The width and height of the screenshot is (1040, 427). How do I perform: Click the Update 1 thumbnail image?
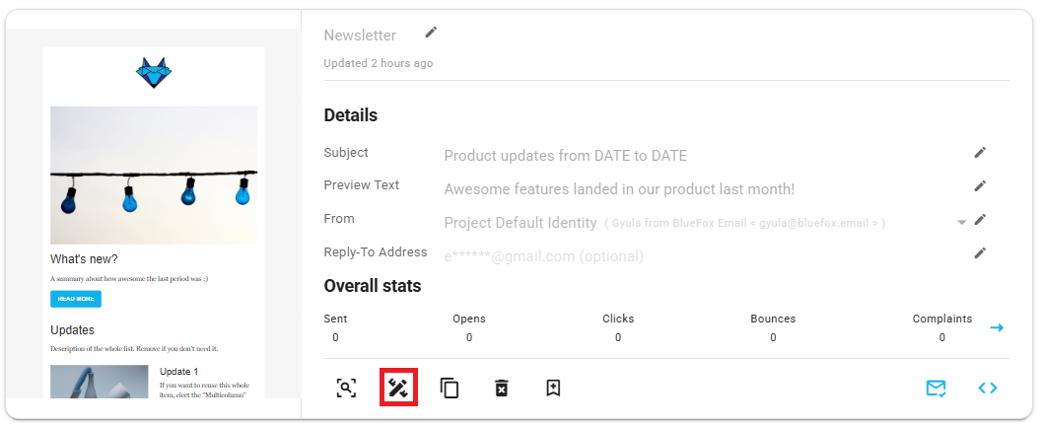coord(100,382)
